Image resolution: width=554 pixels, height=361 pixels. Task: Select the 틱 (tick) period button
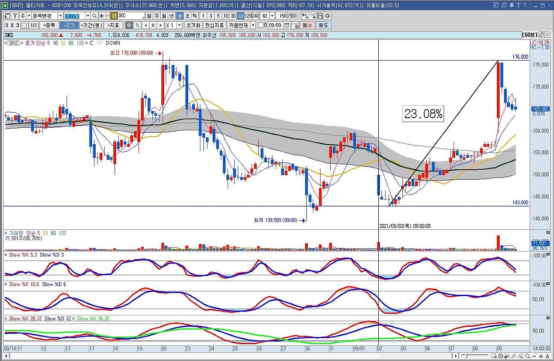click(195, 16)
